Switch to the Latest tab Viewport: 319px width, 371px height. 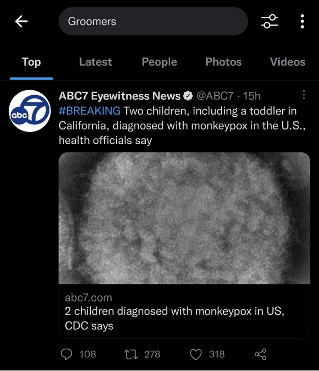95,62
